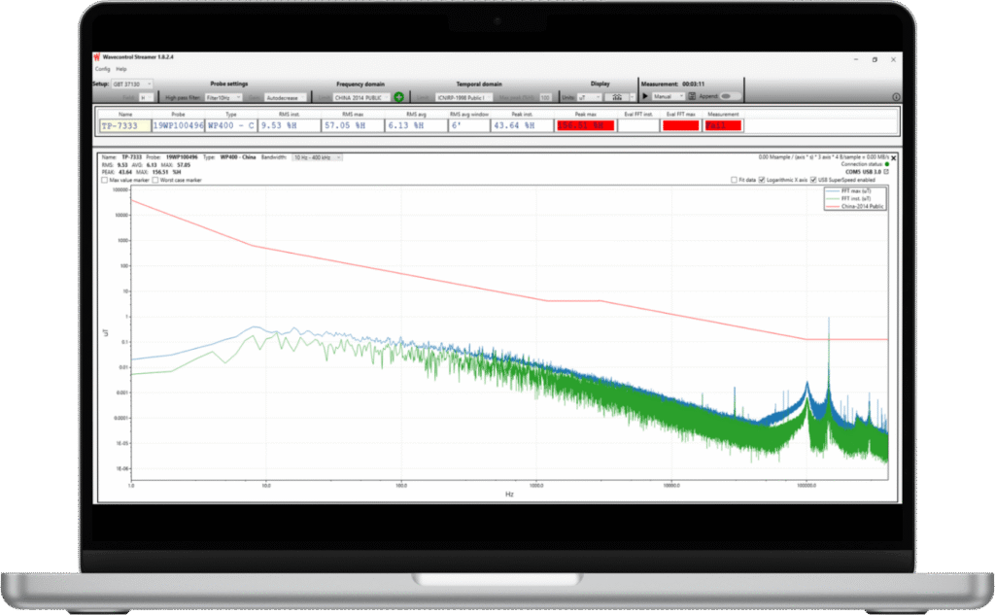995x615 pixels.
Task: Enable the Max value marker checkbox
Action: pyautogui.click(x=104, y=180)
